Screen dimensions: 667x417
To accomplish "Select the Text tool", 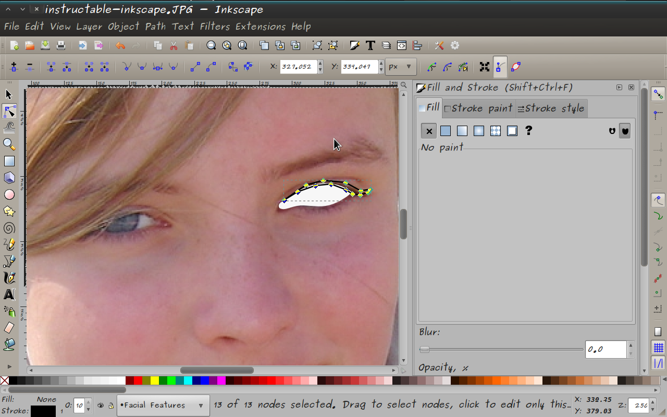I will (x=8, y=295).
